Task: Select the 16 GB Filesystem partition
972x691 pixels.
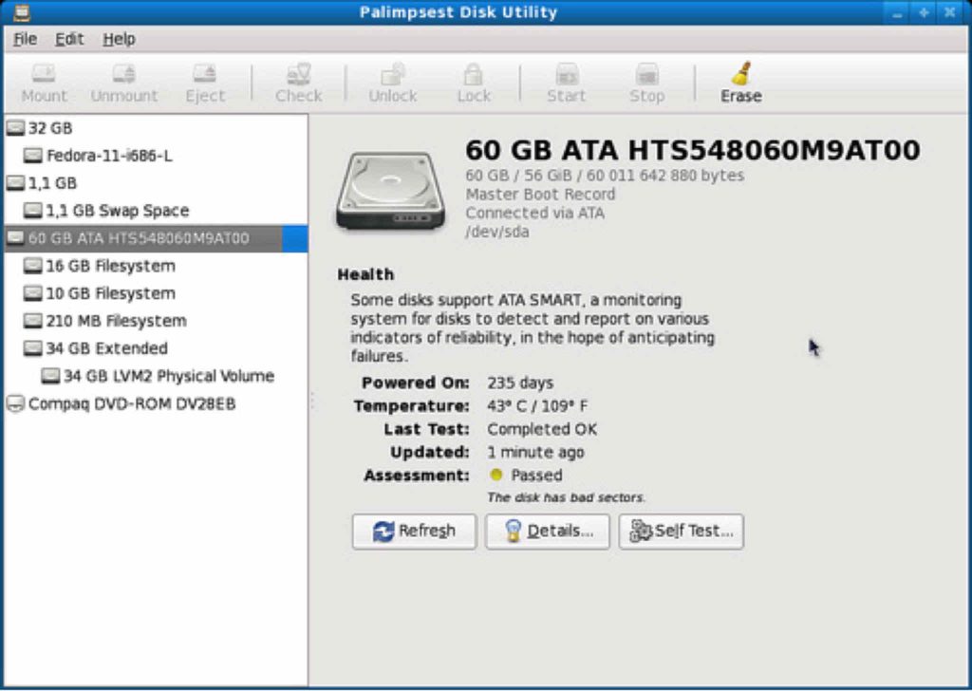Action: click(155, 266)
